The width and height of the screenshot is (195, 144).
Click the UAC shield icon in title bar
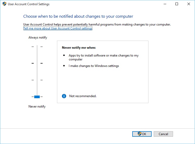[x=4, y=4]
